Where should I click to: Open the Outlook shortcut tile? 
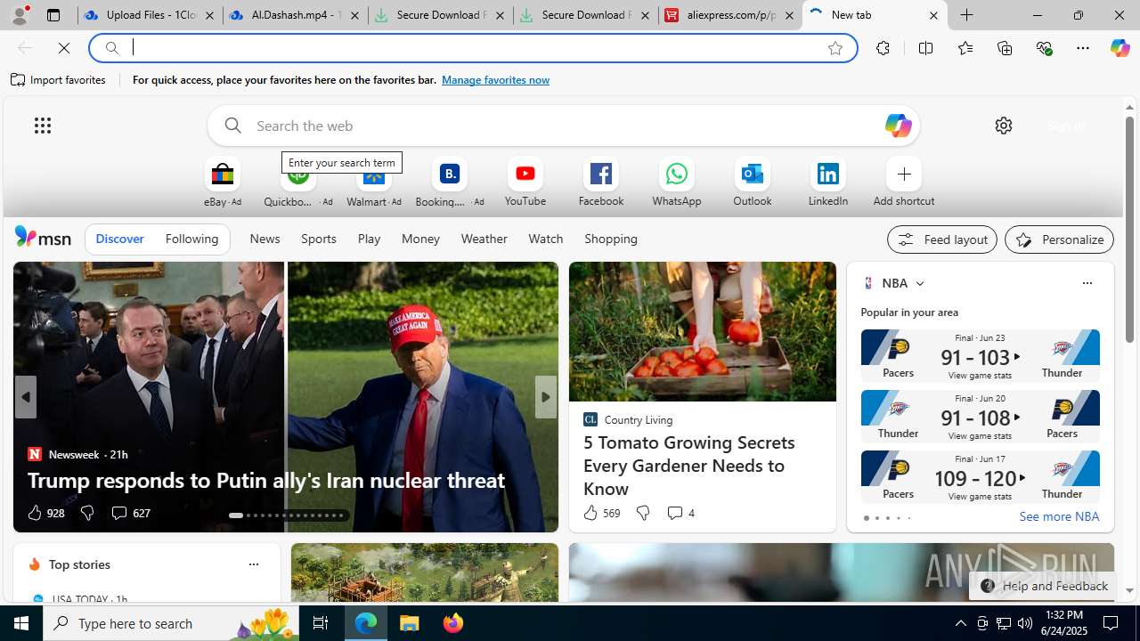pyautogui.click(x=753, y=183)
